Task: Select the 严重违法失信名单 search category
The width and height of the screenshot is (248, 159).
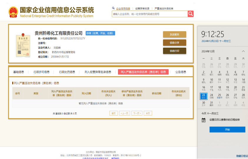Action: [x=164, y=9]
